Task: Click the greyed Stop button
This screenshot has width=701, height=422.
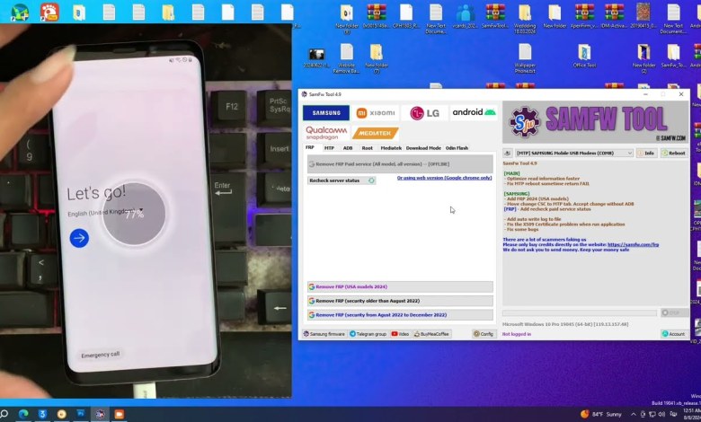Action: [673, 313]
